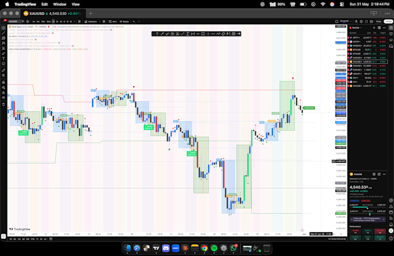Open Spotify from the dock
Screen dimensions: 394x256
coord(214,248)
